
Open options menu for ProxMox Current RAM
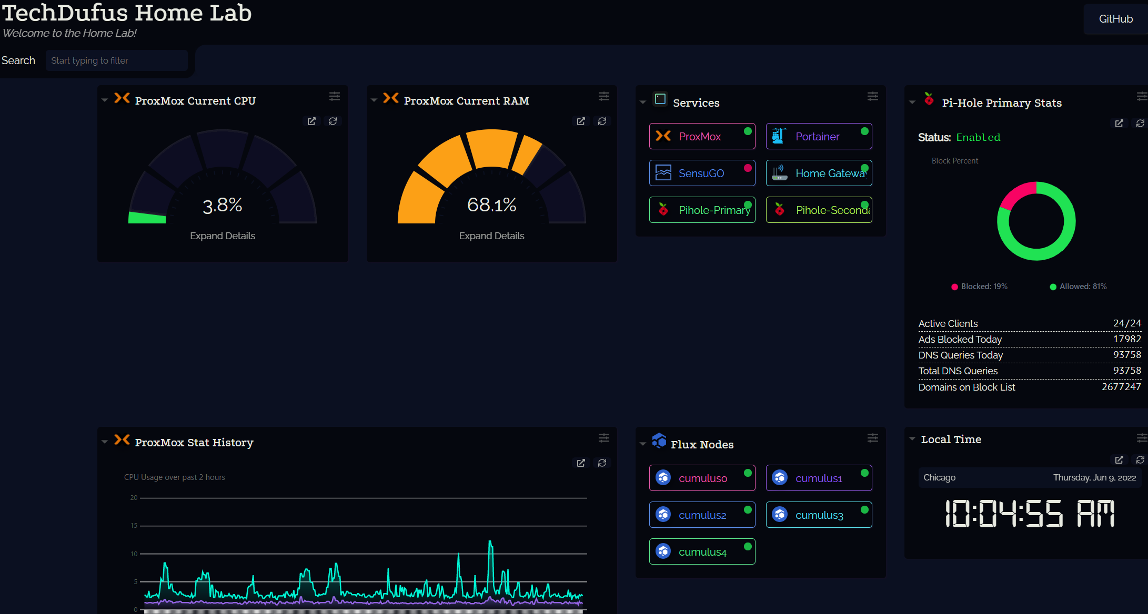[603, 96]
